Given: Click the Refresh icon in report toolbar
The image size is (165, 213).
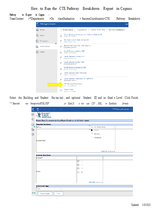Looking at the screenshot, I should coord(61,109).
